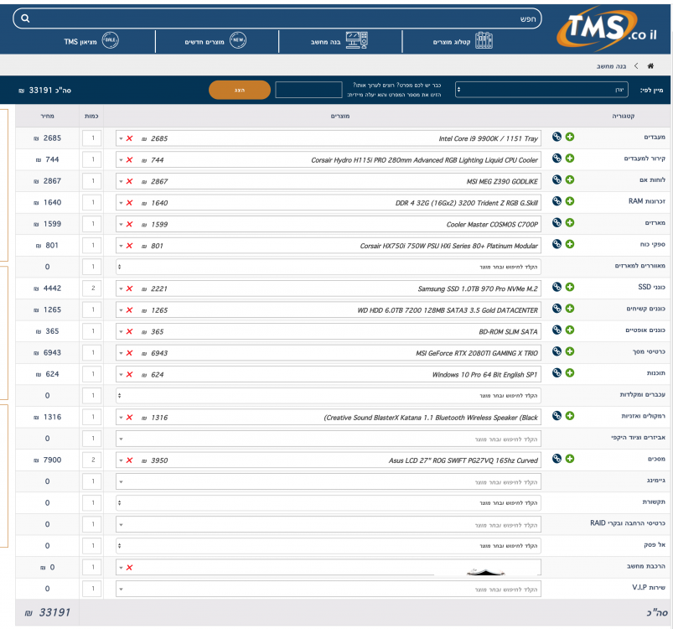This screenshot has width=673, height=629.
Task: Click the כרטיסי הרחבה ובקרי RAID category label
Action: tap(628, 523)
